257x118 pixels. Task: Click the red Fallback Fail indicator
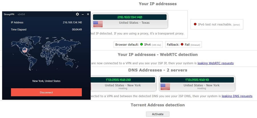point(182,44)
